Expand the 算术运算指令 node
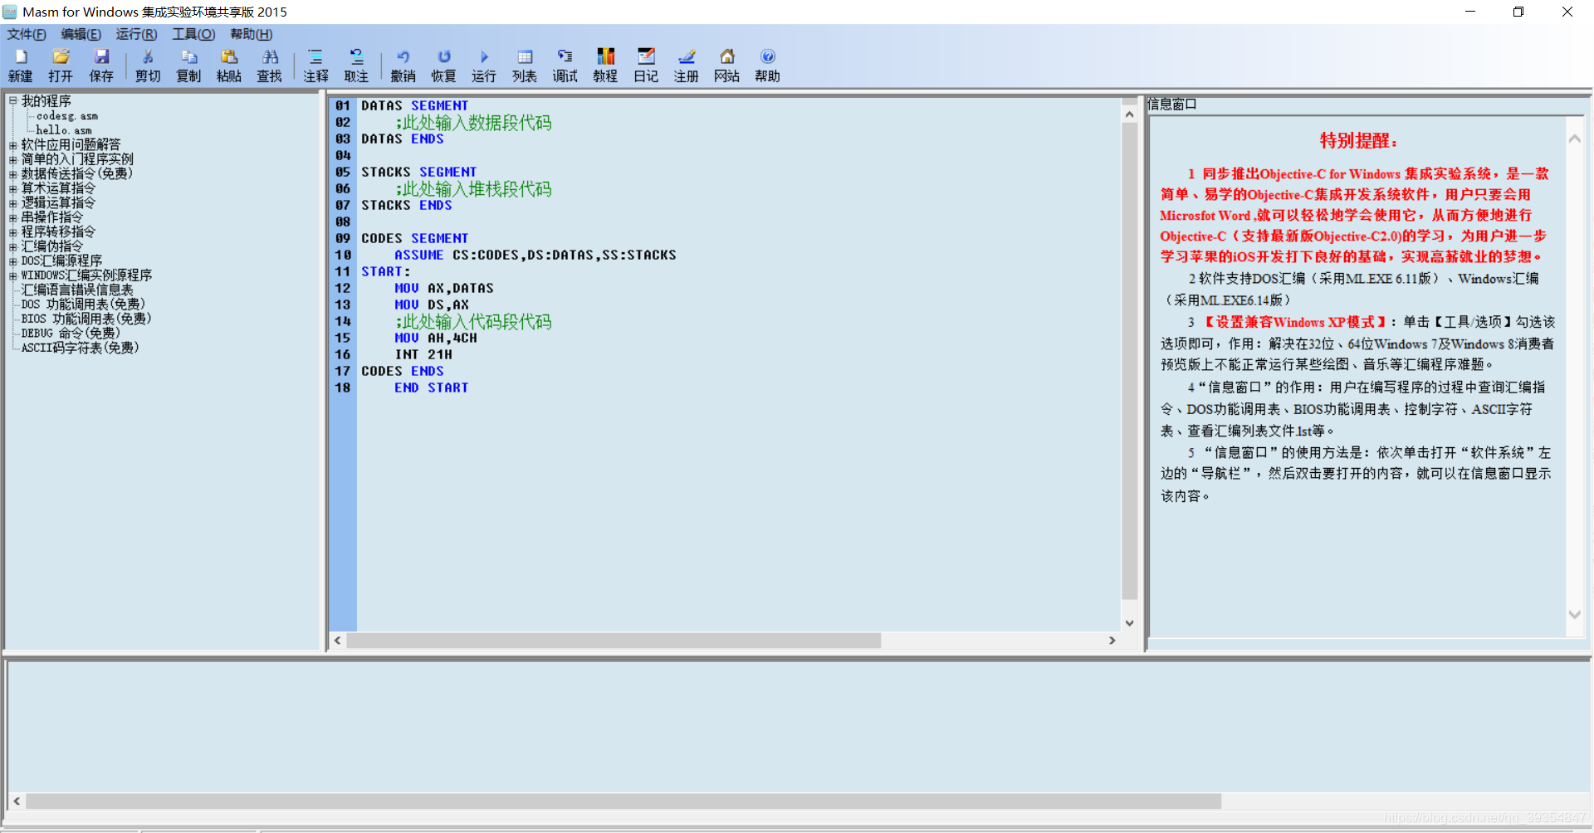Viewport: 1594px width, 833px height. [x=12, y=188]
